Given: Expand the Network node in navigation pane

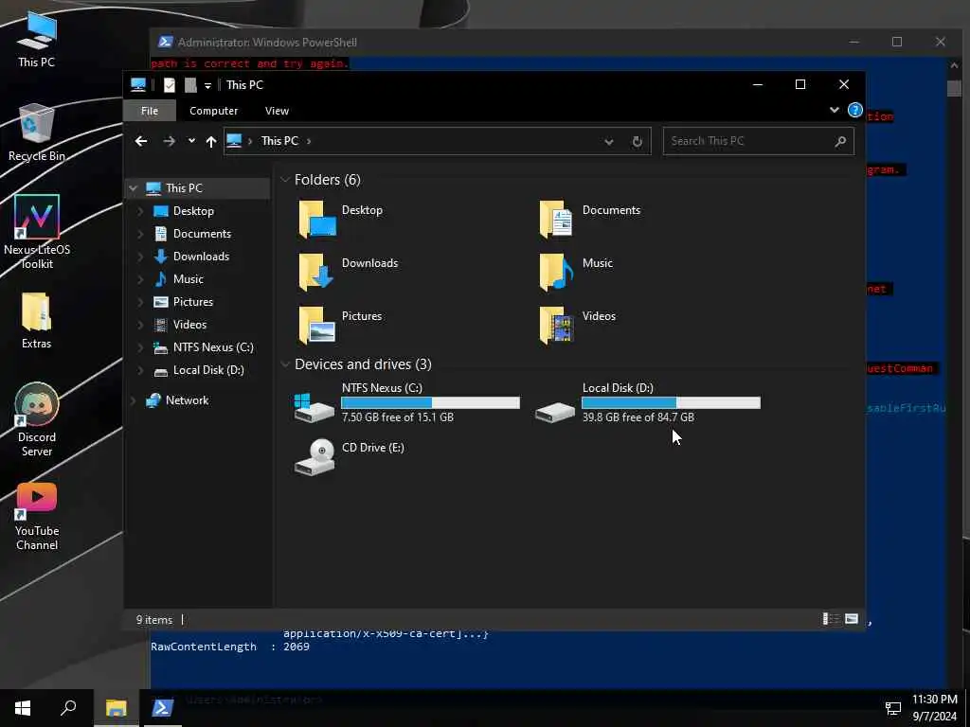Looking at the screenshot, I should point(133,400).
